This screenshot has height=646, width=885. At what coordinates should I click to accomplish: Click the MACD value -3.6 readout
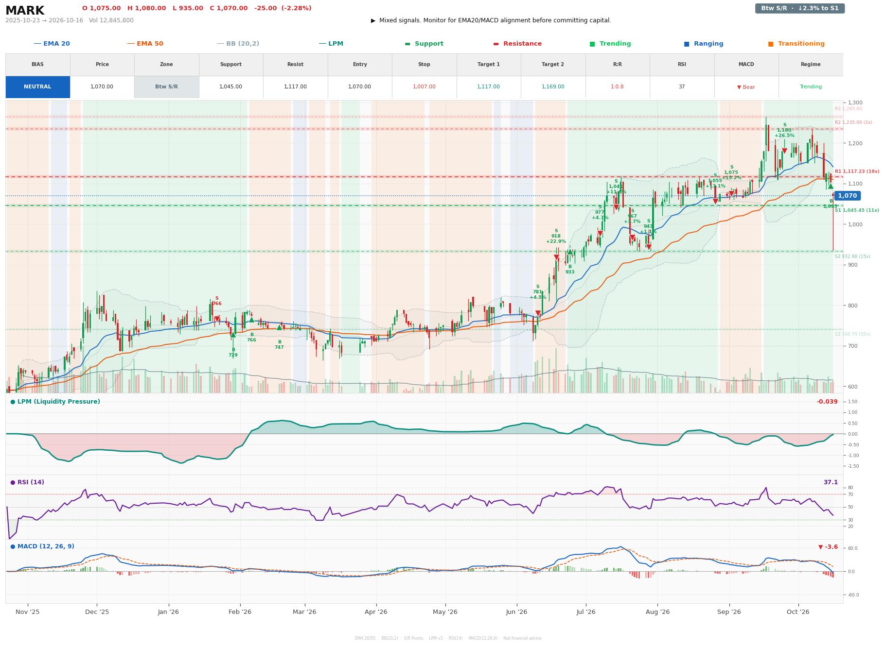828,547
